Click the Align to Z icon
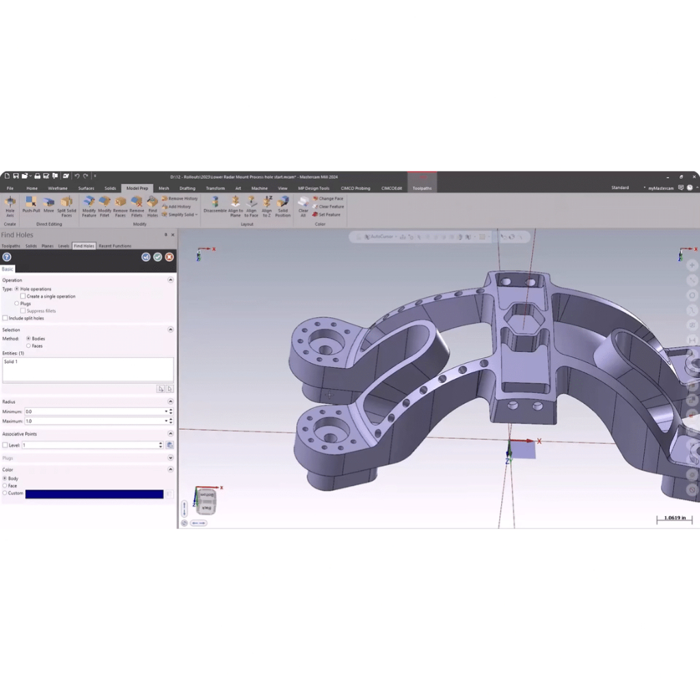This screenshot has width=700, height=700. coord(267,205)
